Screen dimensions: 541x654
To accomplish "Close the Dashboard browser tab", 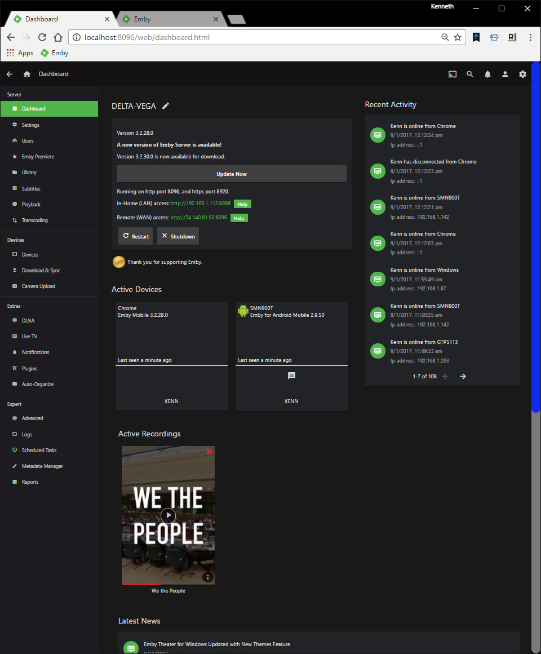I will click(107, 19).
